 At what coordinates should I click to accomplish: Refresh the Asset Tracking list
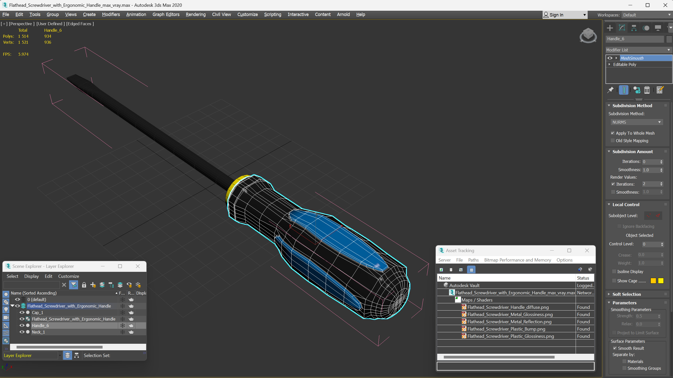pyautogui.click(x=441, y=270)
